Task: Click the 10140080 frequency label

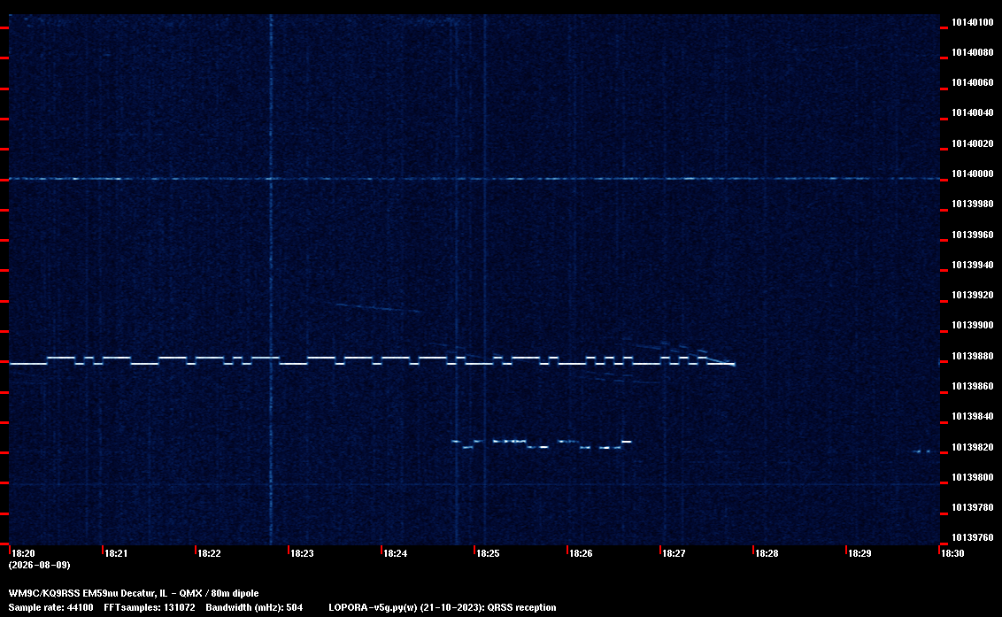Action: click(972, 52)
